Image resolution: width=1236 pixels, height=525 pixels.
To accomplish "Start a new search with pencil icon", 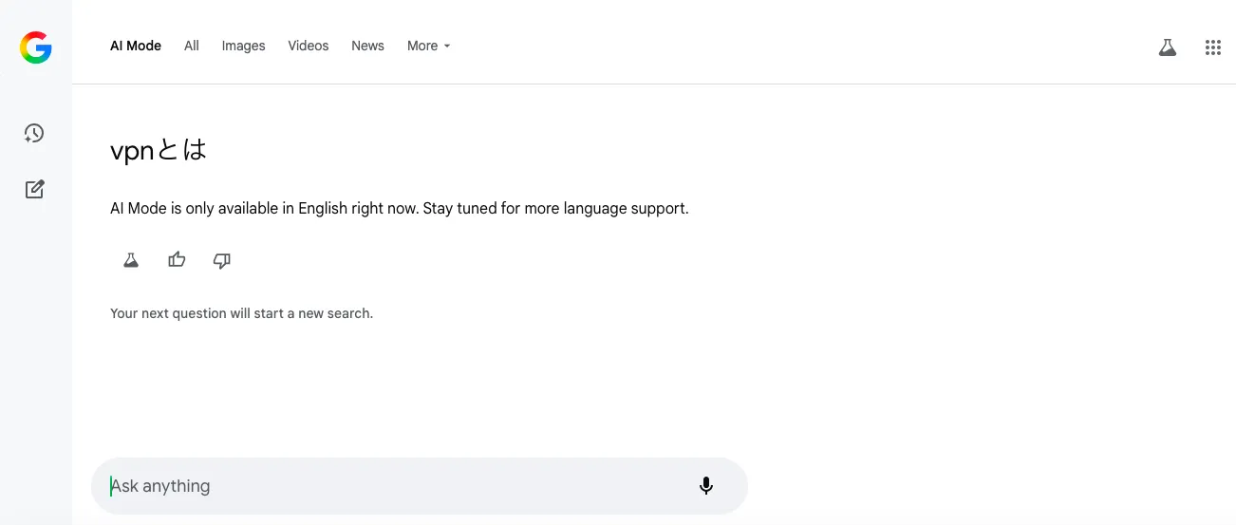I will click(x=34, y=189).
